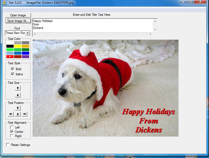Move text left using Text Position arrow
This screenshot has width=209, height=158.
click(x=11, y=114)
